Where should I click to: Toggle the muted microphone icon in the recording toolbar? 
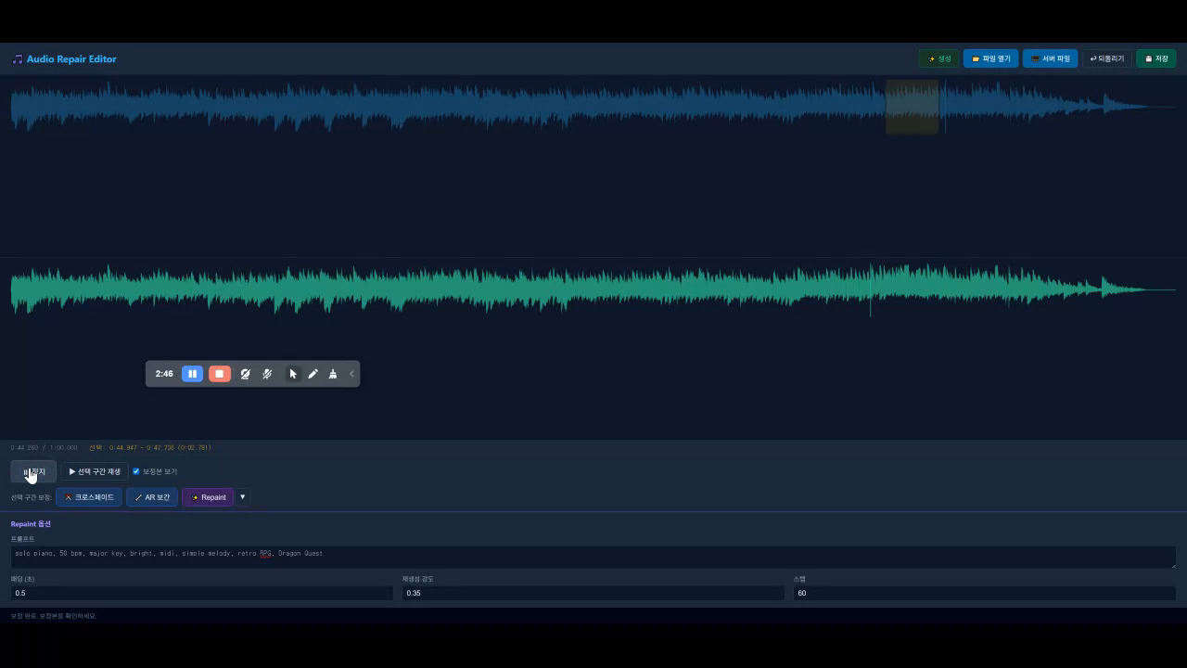(x=267, y=374)
